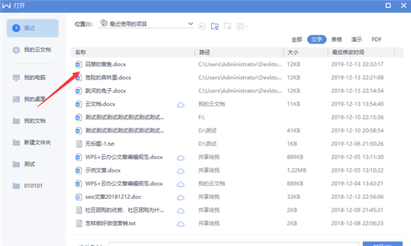Select the file 跳河的兔子.docx by name
The image size is (411, 246).
click(105, 91)
